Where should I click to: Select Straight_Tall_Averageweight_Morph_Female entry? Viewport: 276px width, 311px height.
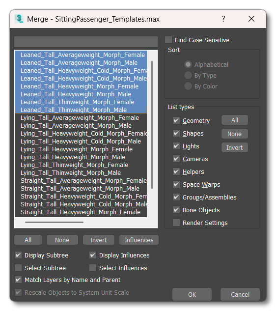pyautogui.click(x=81, y=181)
